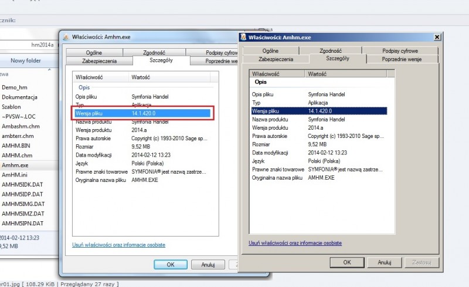Select Szczegóły tab in left properties dialog
The image size is (469, 287).
(161, 60)
